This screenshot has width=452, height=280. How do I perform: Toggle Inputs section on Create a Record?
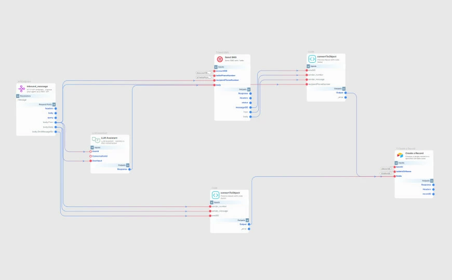[x=396, y=163]
